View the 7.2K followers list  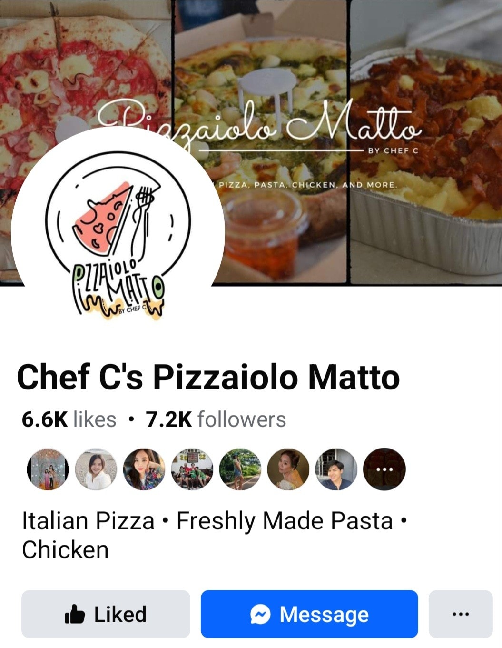pos(216,419)
